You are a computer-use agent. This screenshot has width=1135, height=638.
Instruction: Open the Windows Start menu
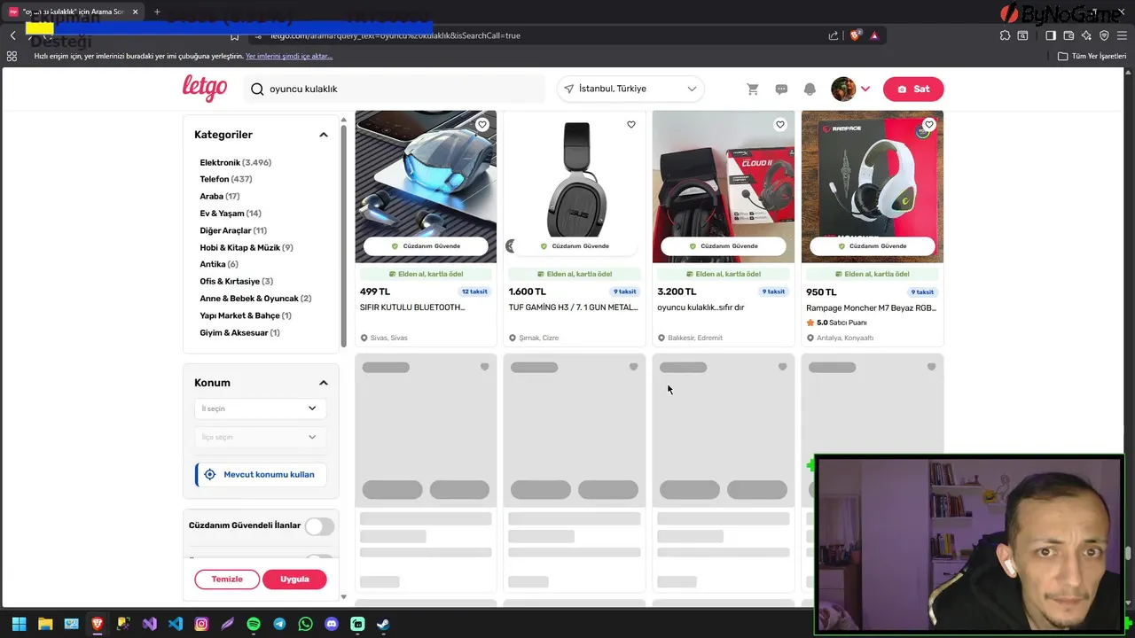pos(19,624)
